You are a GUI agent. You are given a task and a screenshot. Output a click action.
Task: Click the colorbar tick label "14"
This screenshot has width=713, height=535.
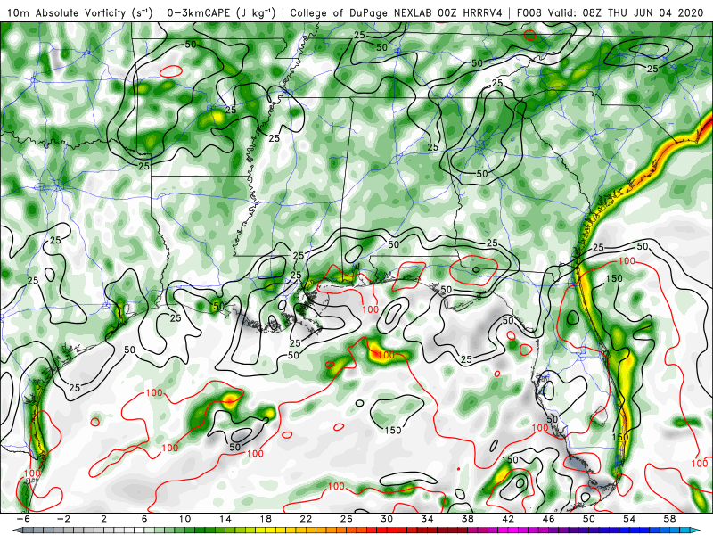[225, 519]
